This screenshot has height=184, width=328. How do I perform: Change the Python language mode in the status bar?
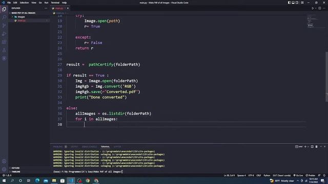click(x=266, y=175)
